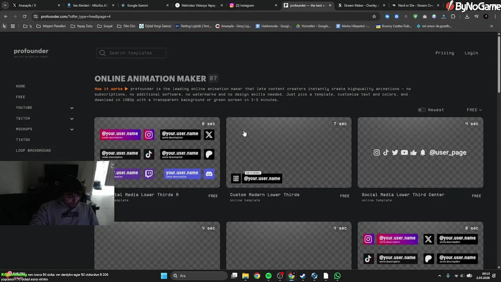Open File Explorer from the taskbar

coord(245,276)
